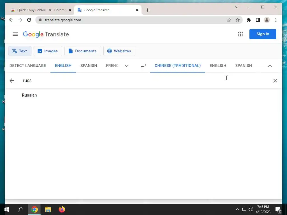Choose Detect Language as source

[x=28, y=66]
